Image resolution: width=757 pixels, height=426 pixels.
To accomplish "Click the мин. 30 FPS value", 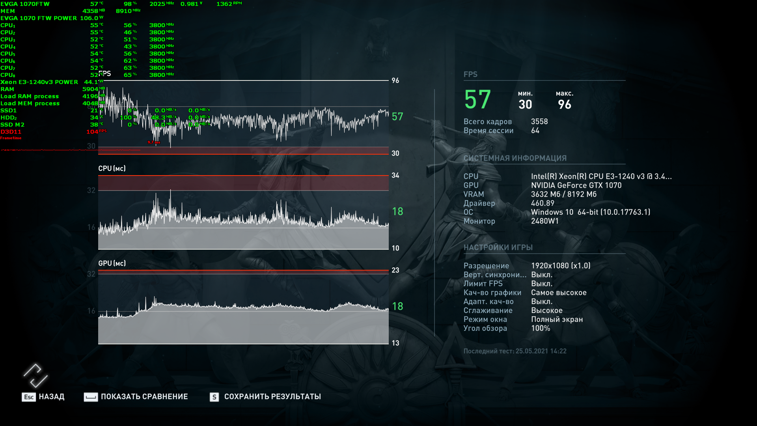I will 525,105.
